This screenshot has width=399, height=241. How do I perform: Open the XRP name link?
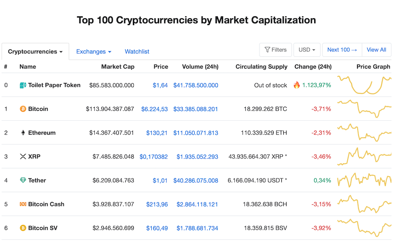coord(34,157)
